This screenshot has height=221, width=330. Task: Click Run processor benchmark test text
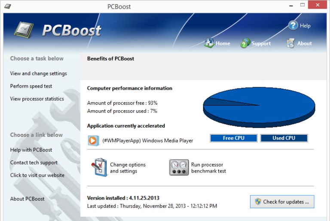click(208, 168)
